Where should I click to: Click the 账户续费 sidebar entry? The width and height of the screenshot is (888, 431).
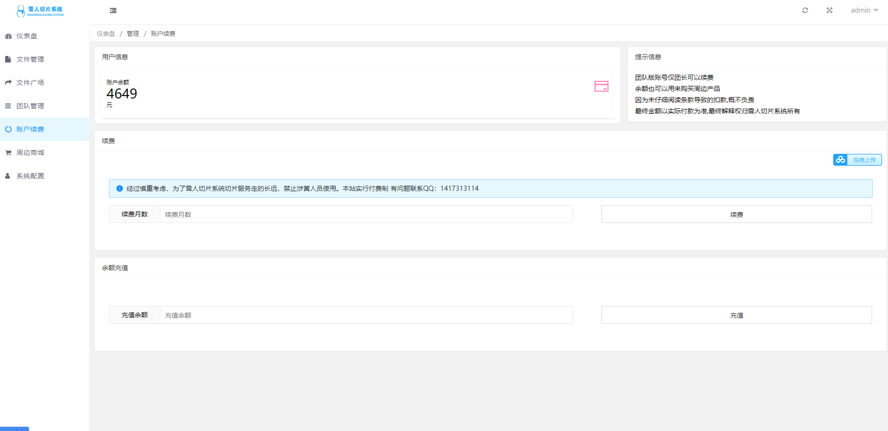pos(30,129)
